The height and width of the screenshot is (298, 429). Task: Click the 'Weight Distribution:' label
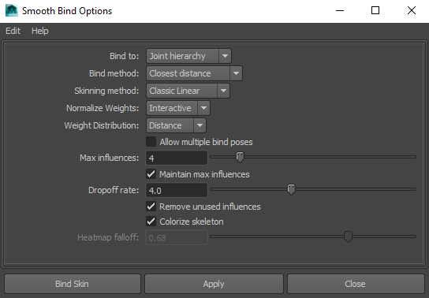click(102, 125)
